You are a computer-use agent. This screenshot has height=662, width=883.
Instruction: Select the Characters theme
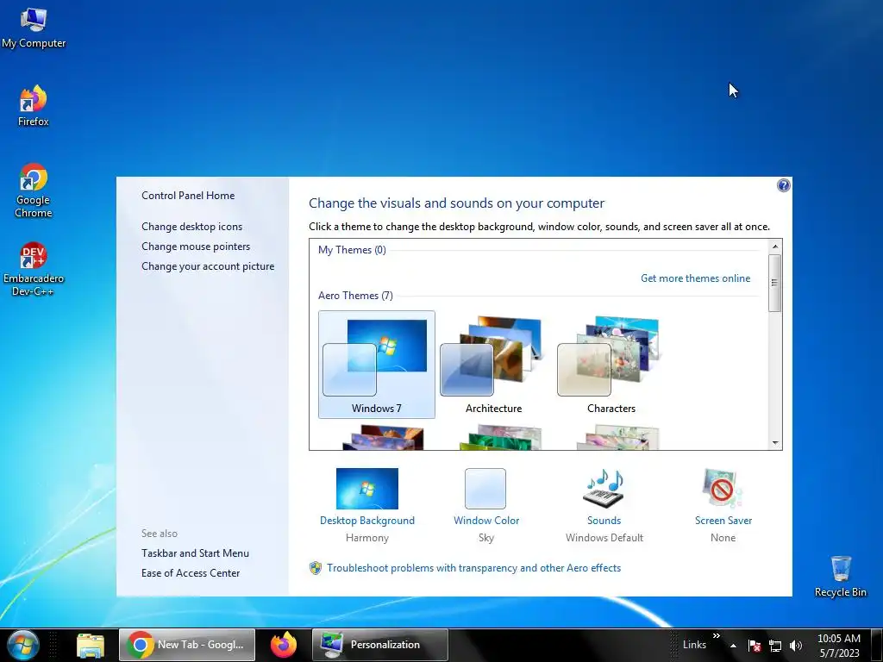[611, 365]
